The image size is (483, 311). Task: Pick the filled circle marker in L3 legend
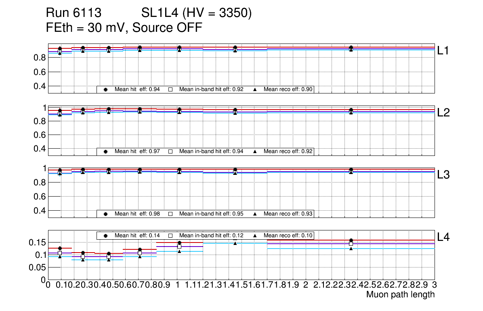[x=106, y=214]
